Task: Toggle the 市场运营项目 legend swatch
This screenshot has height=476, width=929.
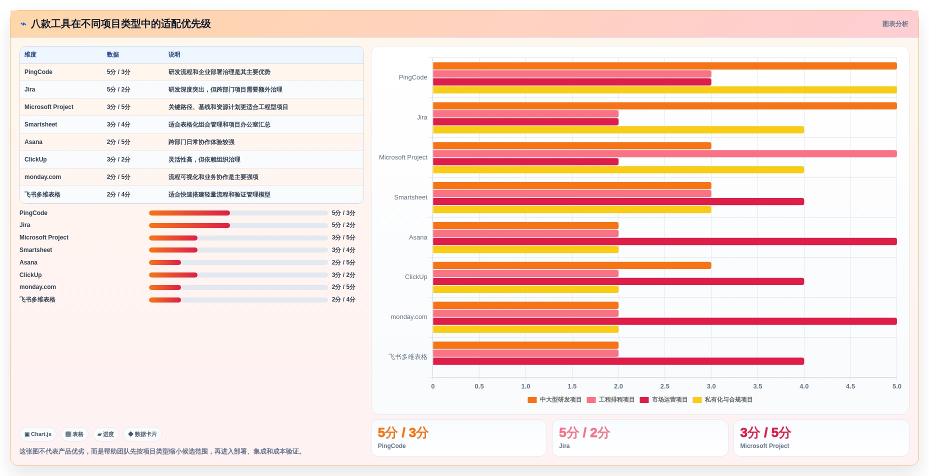Action: tap(644, 400)
